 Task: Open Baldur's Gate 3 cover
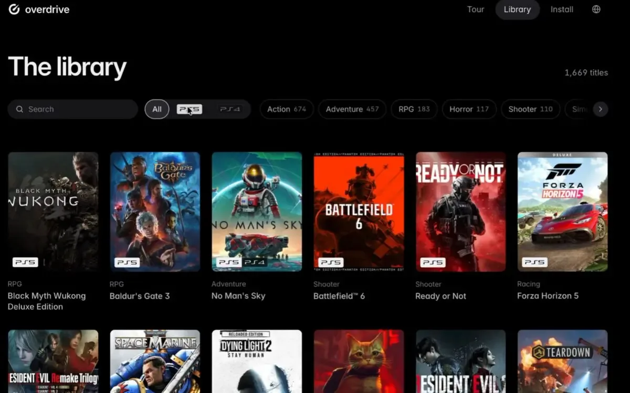coord(155,212)
